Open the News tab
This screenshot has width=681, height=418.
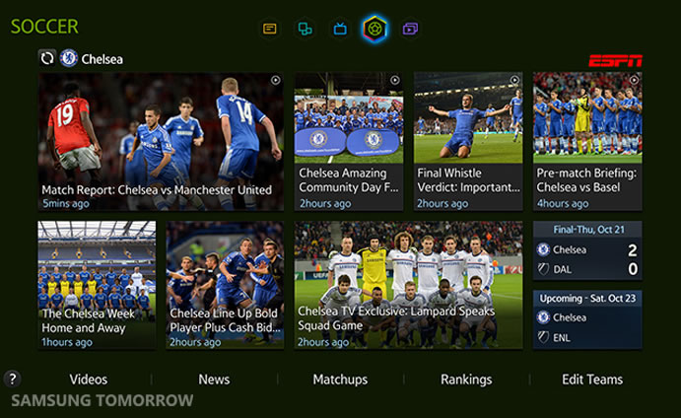pos(214,380)
